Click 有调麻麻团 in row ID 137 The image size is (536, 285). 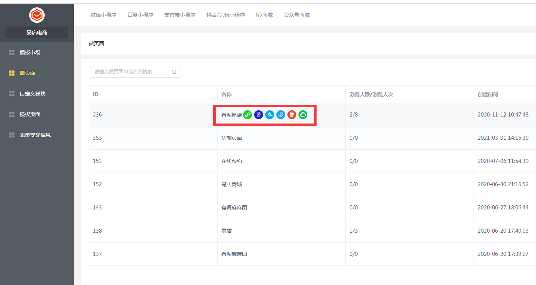(x=234, y=254)
